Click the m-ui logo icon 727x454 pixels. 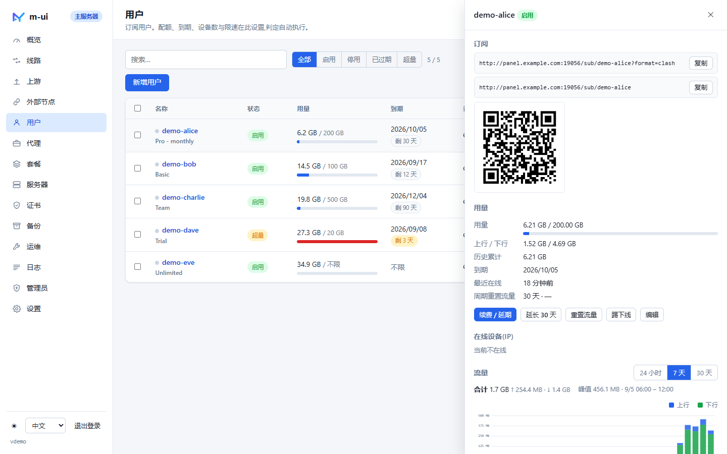coord(18,17)
